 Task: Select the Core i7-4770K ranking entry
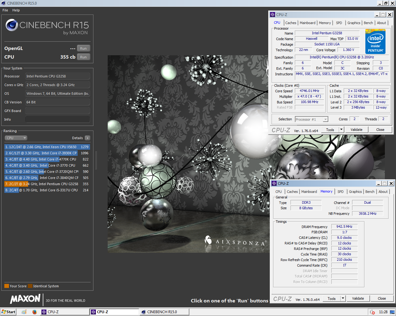click(x=47, y=159)
